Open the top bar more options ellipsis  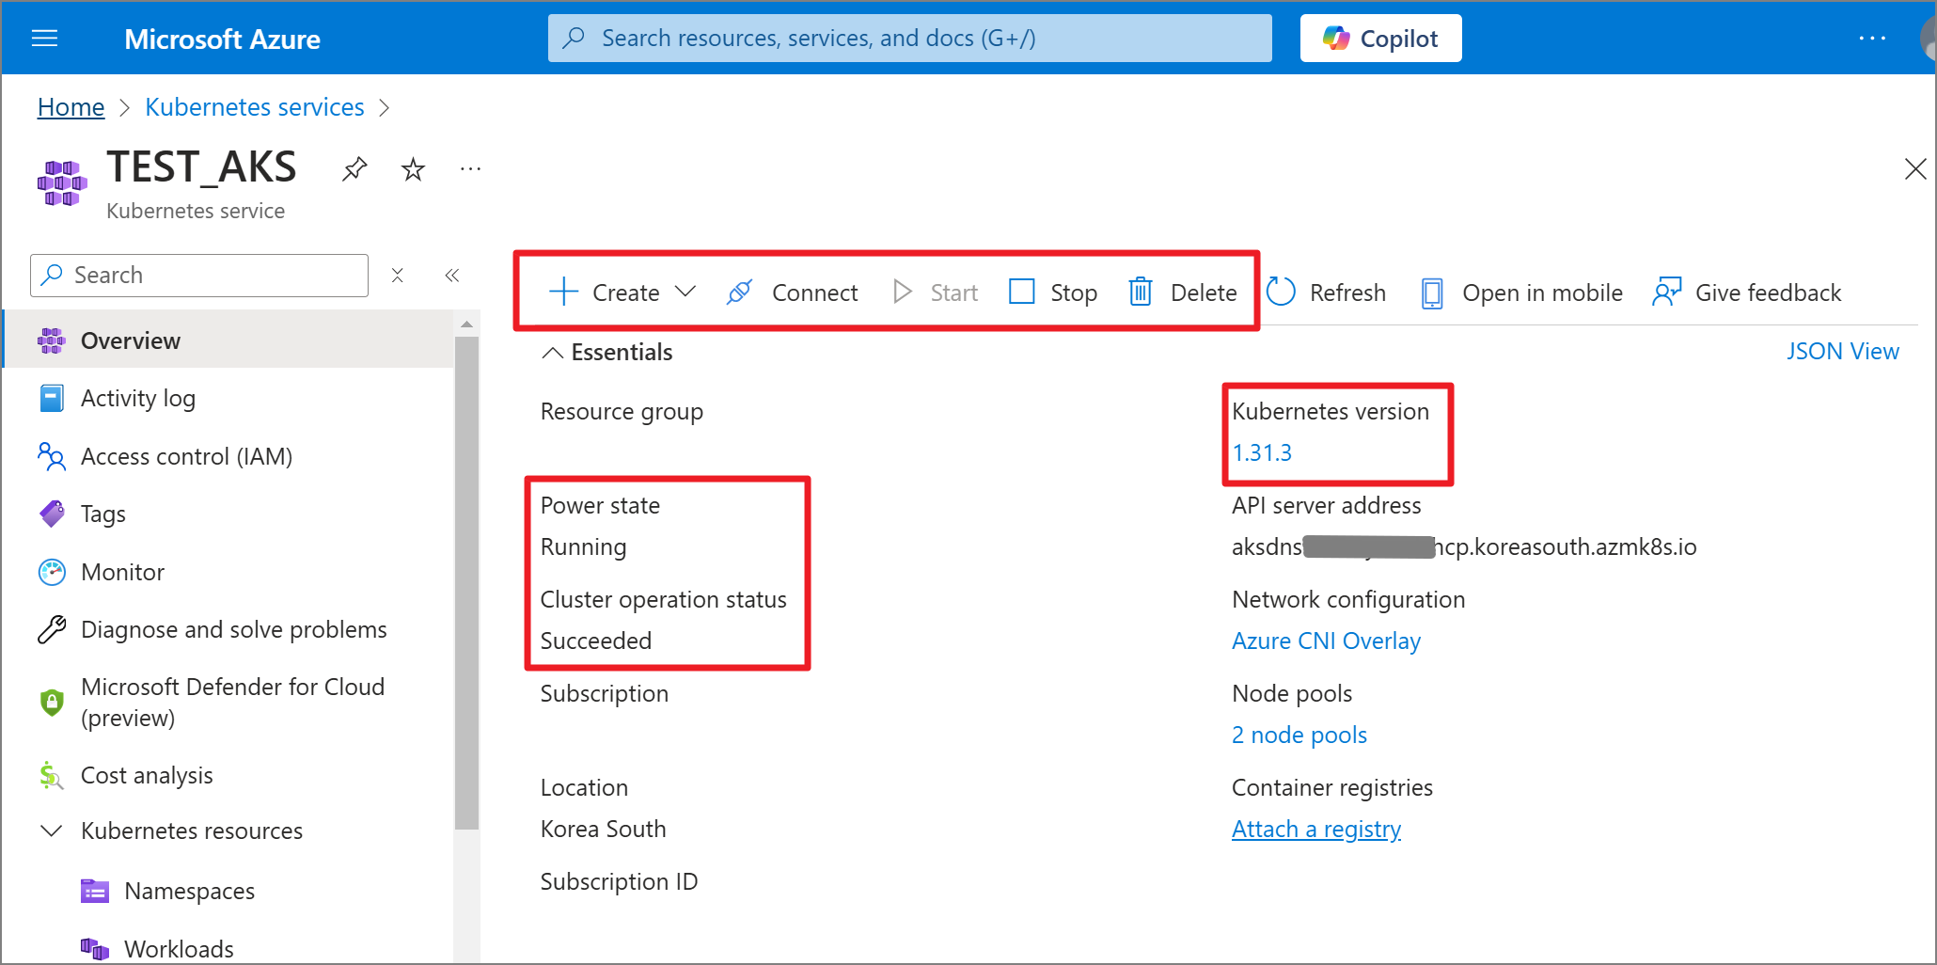(x=1872, y=39)
